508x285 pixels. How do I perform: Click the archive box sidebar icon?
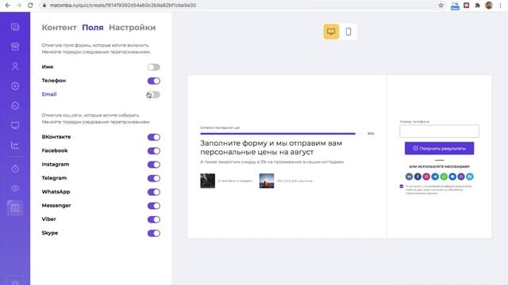click(x=15, y=47)
